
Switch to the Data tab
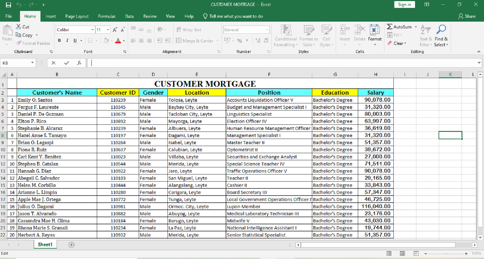tap(129, 16)
